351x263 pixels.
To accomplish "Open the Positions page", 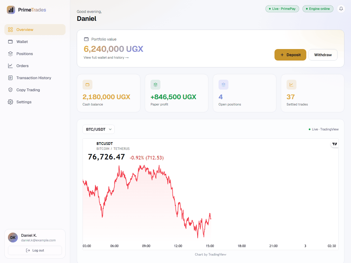I will pos(35,54).
